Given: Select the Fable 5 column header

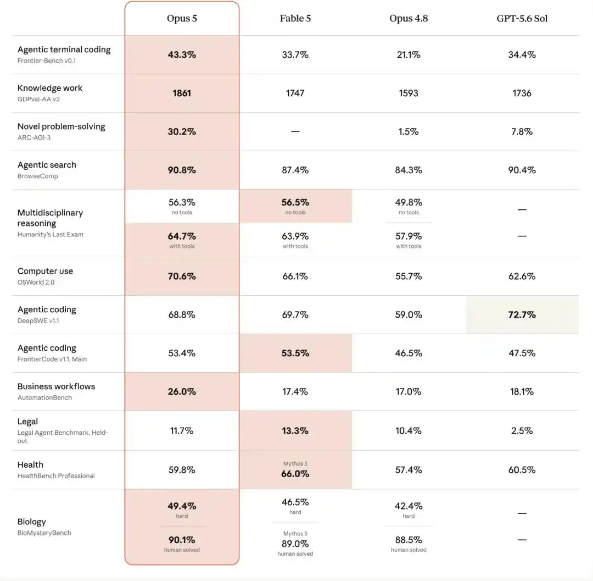Looking at the screenshot, I should click(295, 18).
